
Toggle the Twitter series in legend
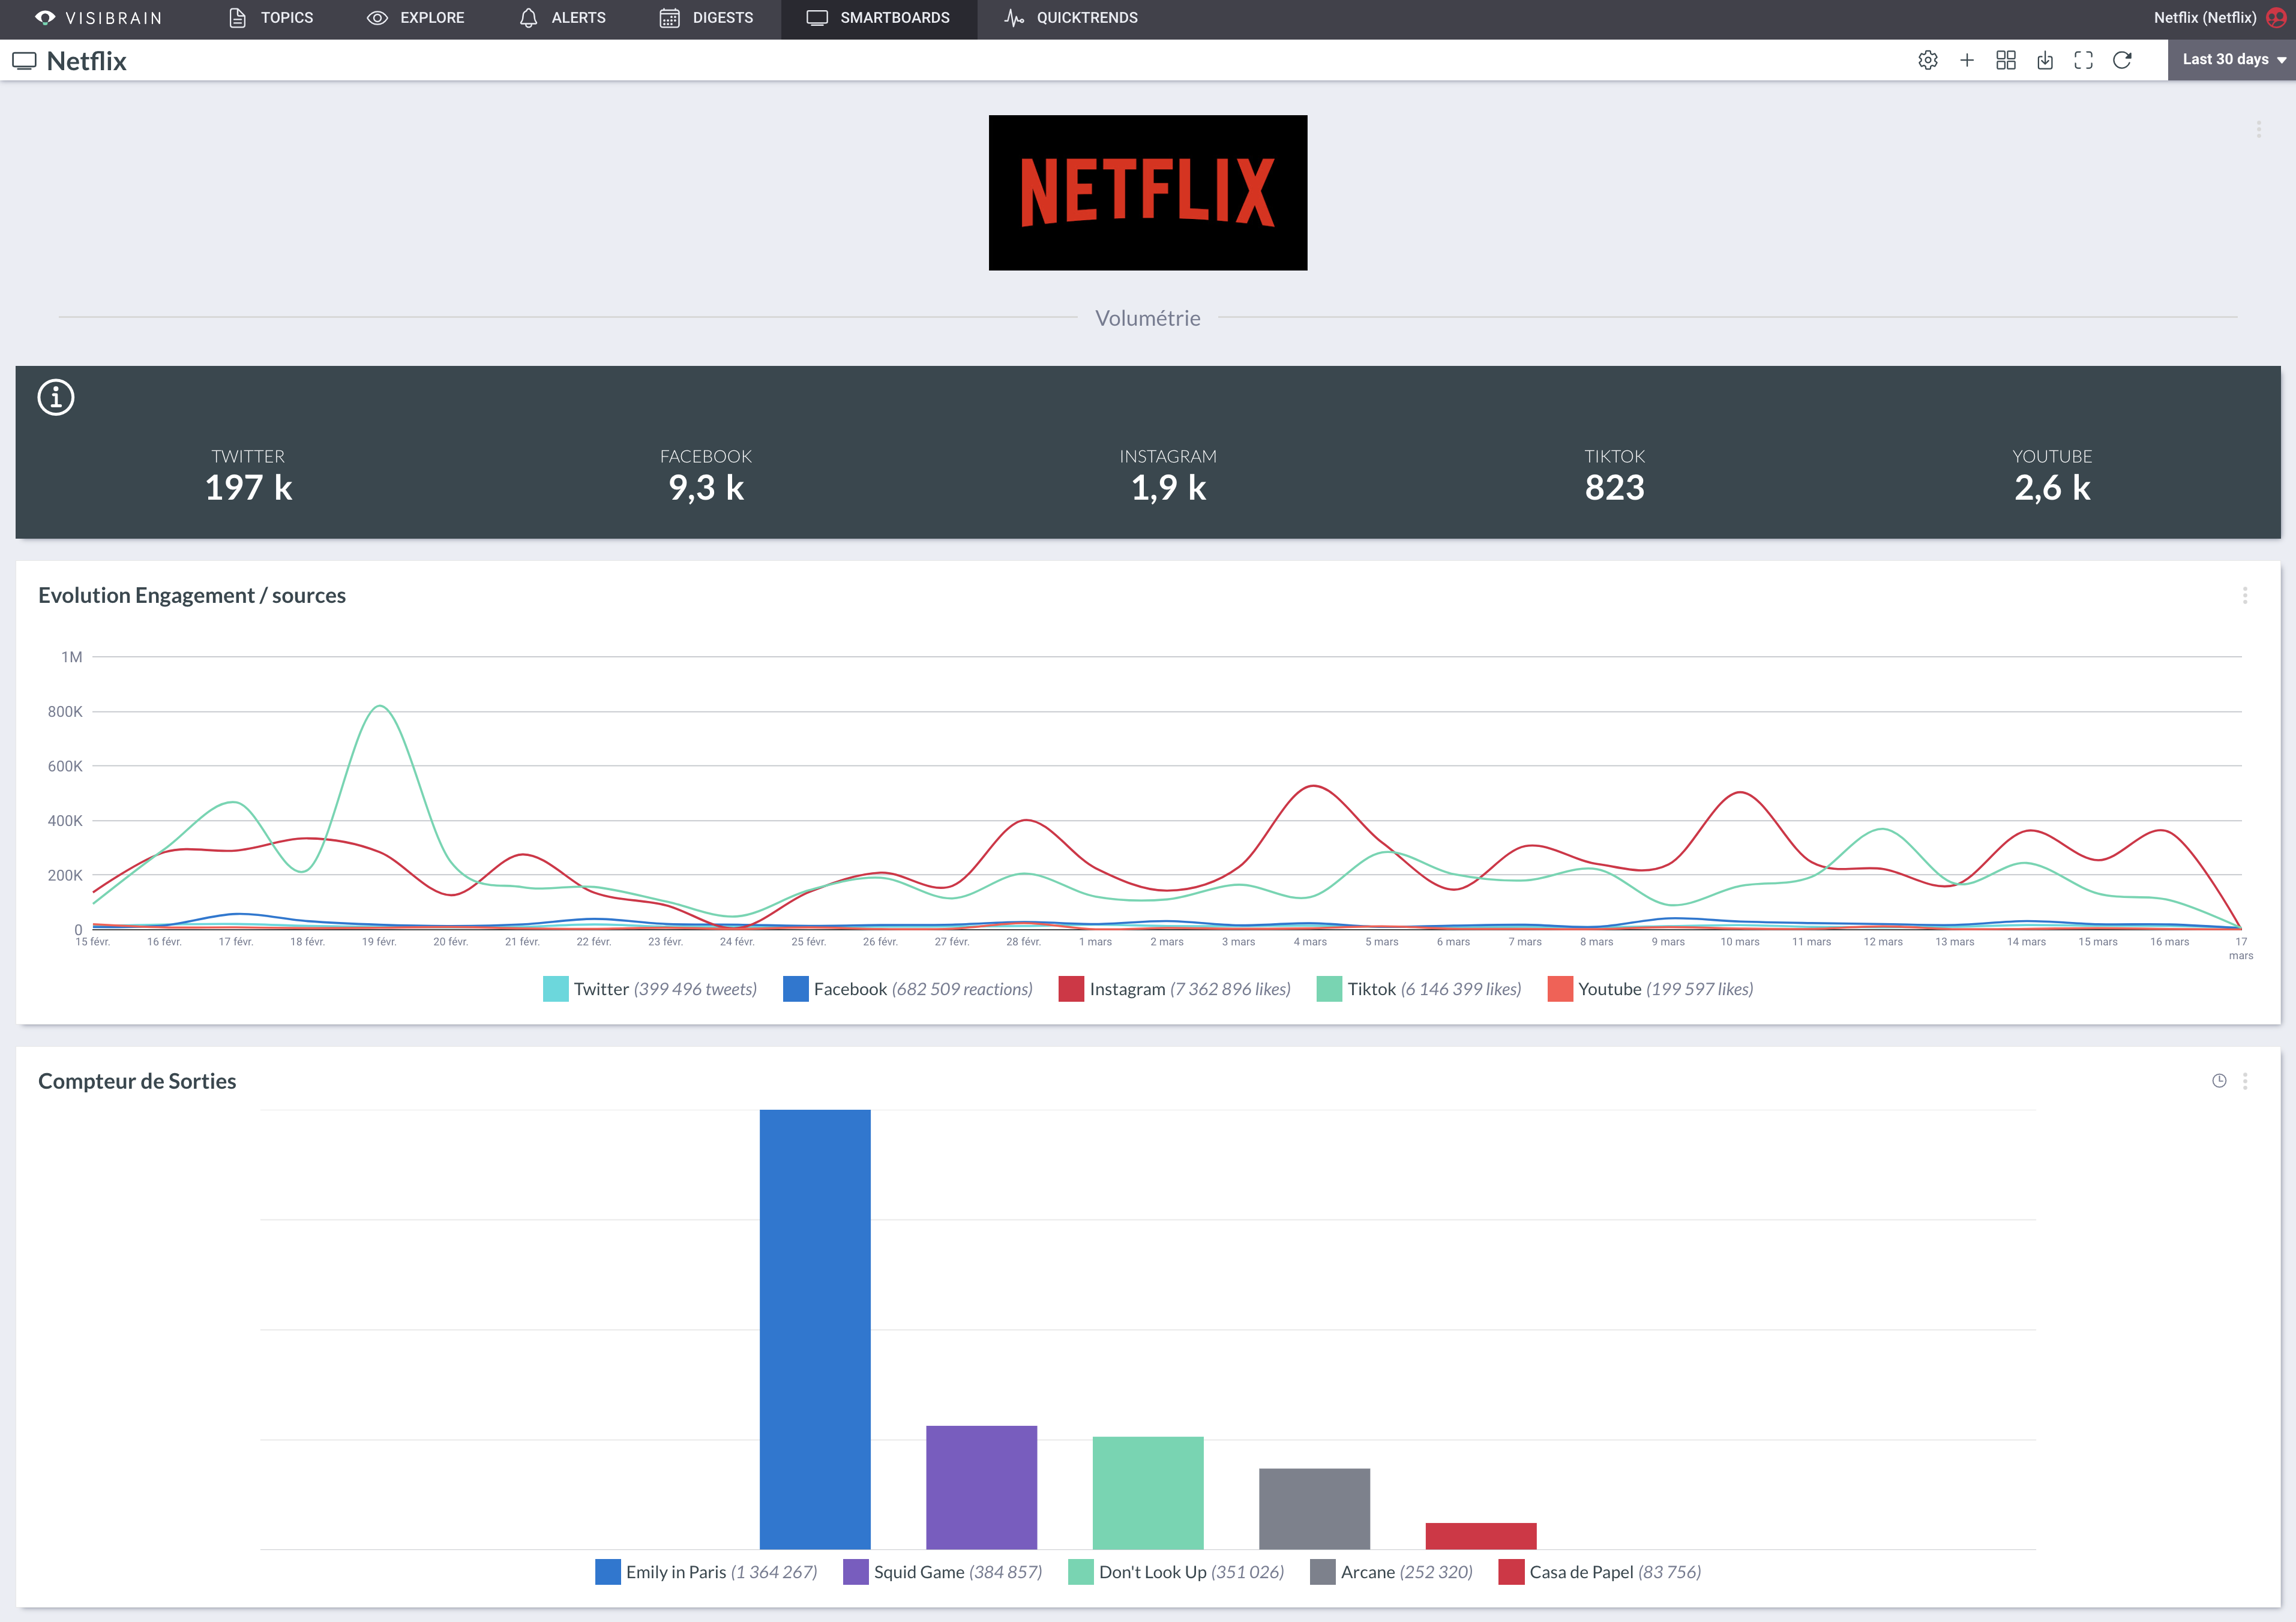650,989
